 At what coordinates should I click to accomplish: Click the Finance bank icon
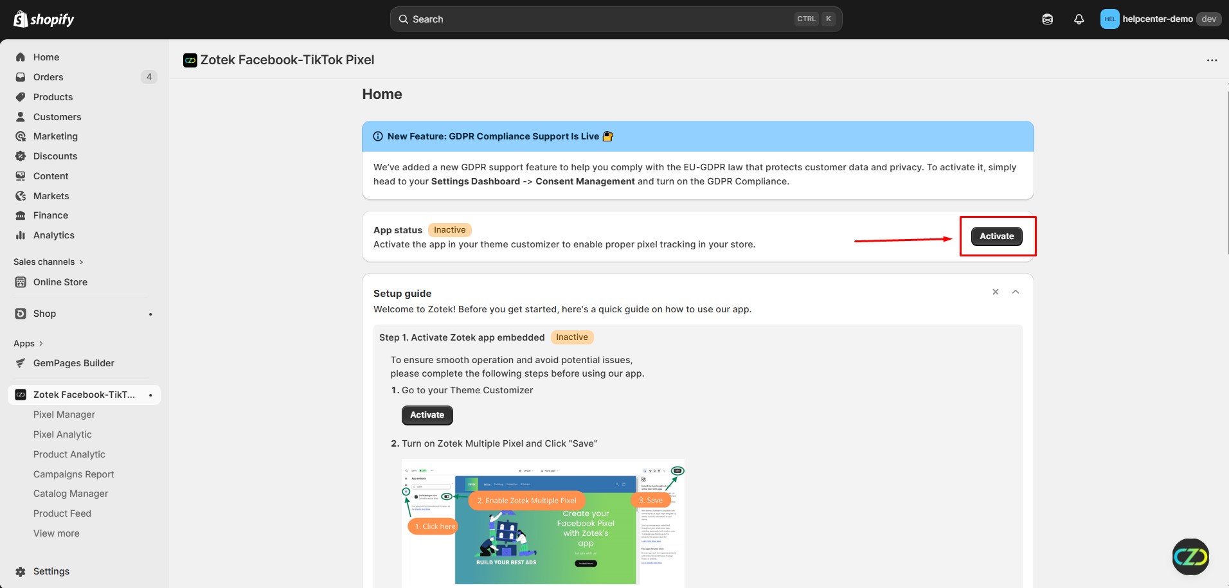(x=21, y=215)
